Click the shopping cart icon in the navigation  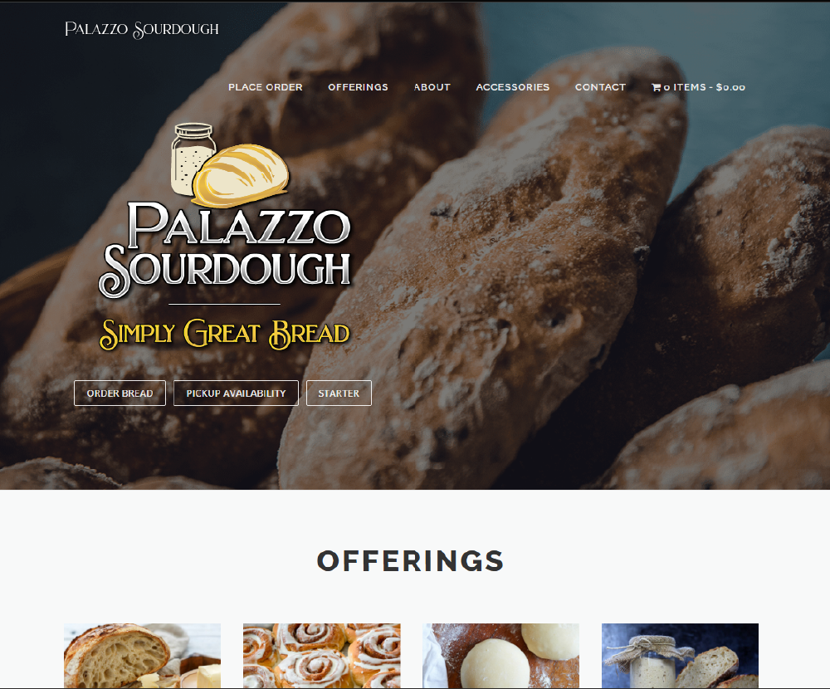(x=657, y=87)
